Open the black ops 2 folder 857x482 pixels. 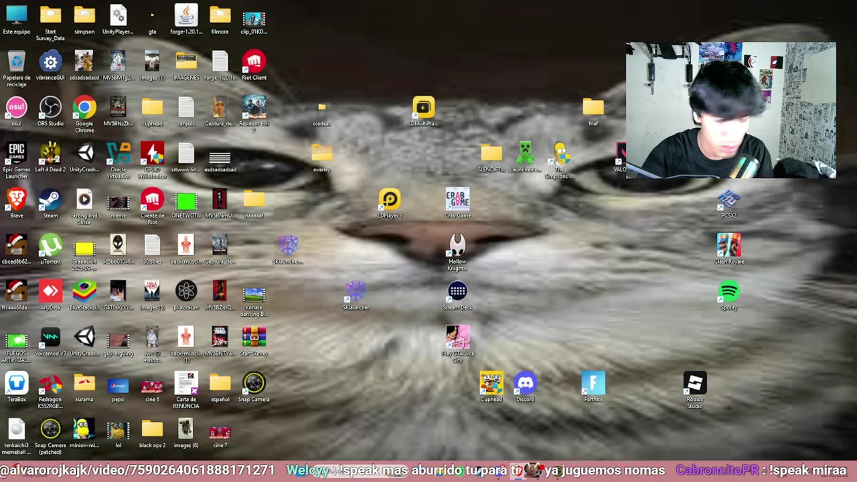(x=153, y=434)
